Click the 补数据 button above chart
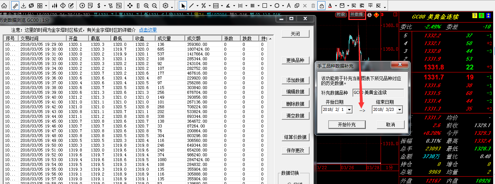Viewport: 495px width, 184px height. tap(357, 15)
